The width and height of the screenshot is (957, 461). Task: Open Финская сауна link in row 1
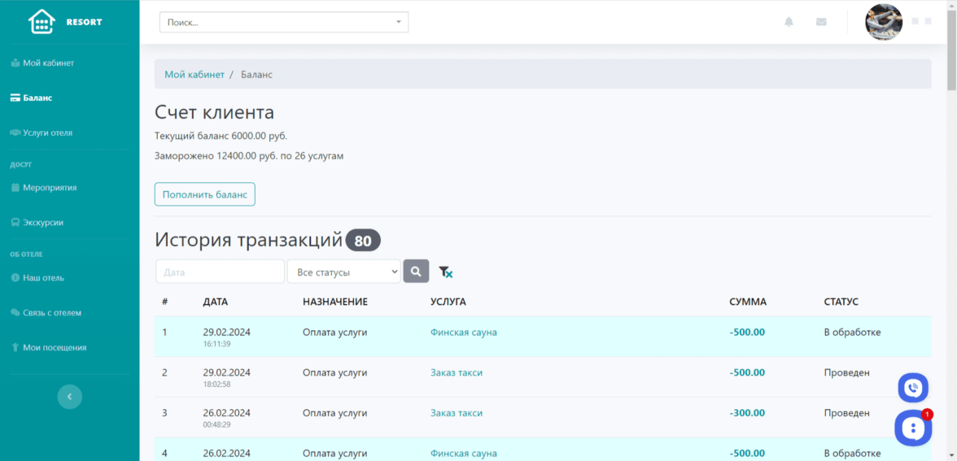463,333
